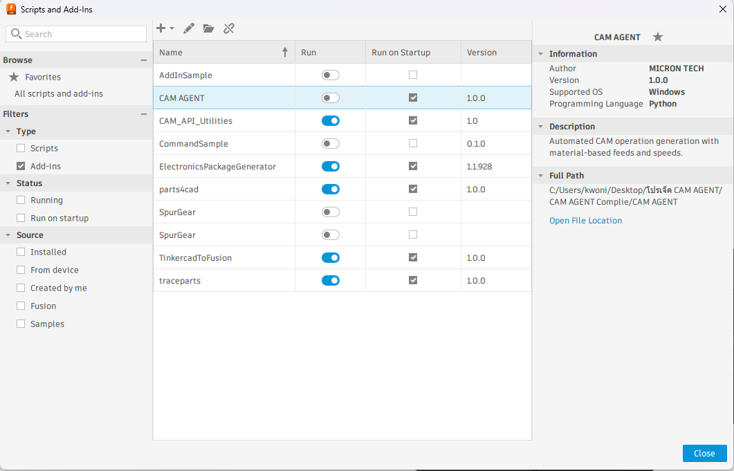Uncheck Run on Startup for traceparts
The width and height of the screenshot is (734, 471).
coord(413,281)
